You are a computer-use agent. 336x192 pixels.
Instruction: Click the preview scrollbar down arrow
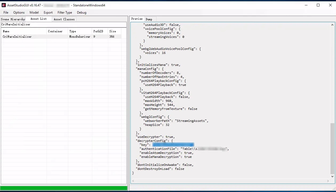click(332, 176)
